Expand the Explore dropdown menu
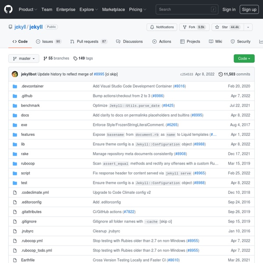263x263 pixels. point(89,10)
